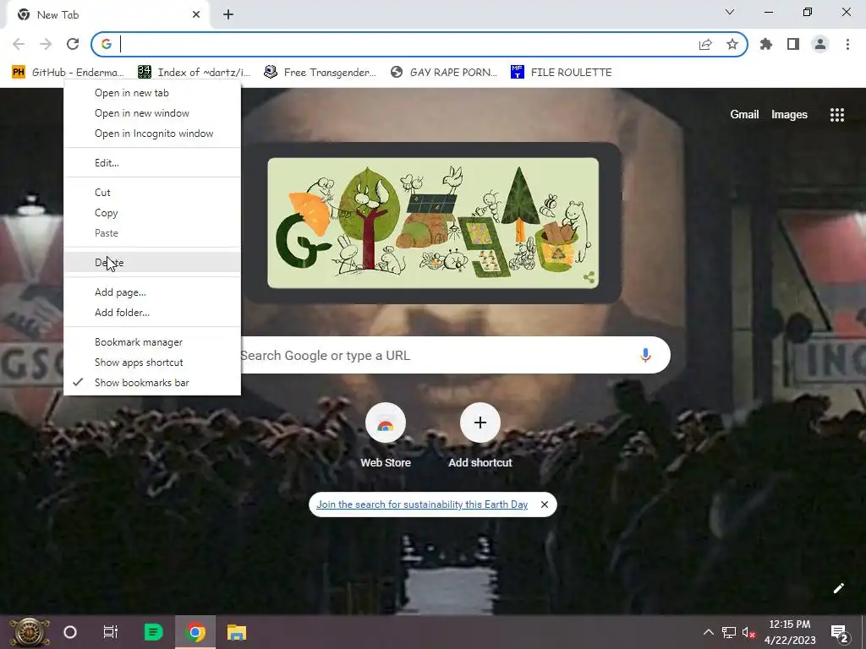Open a new tab with the plus button

pyautogui.click(x=228, y=15)
